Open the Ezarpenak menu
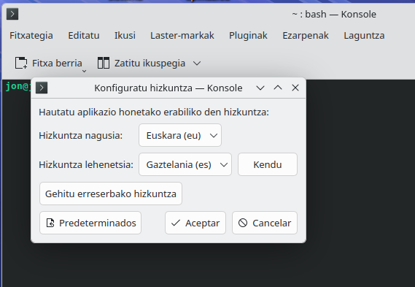 pyautogui.click(x=306, y=36)
